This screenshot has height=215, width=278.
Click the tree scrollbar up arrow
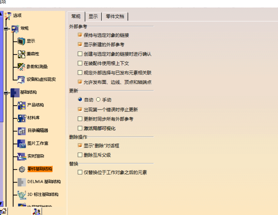[1, 14]
